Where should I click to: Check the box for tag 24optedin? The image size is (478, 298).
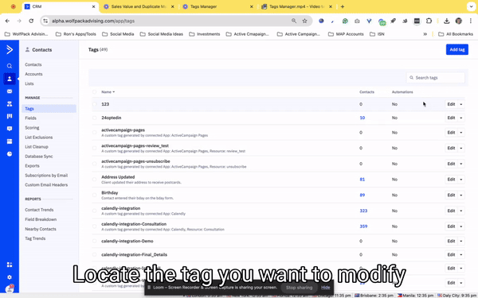point(94,118)
